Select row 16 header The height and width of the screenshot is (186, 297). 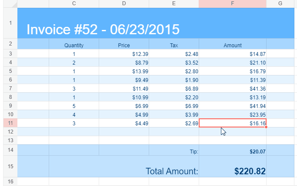[x=10, y=182]
